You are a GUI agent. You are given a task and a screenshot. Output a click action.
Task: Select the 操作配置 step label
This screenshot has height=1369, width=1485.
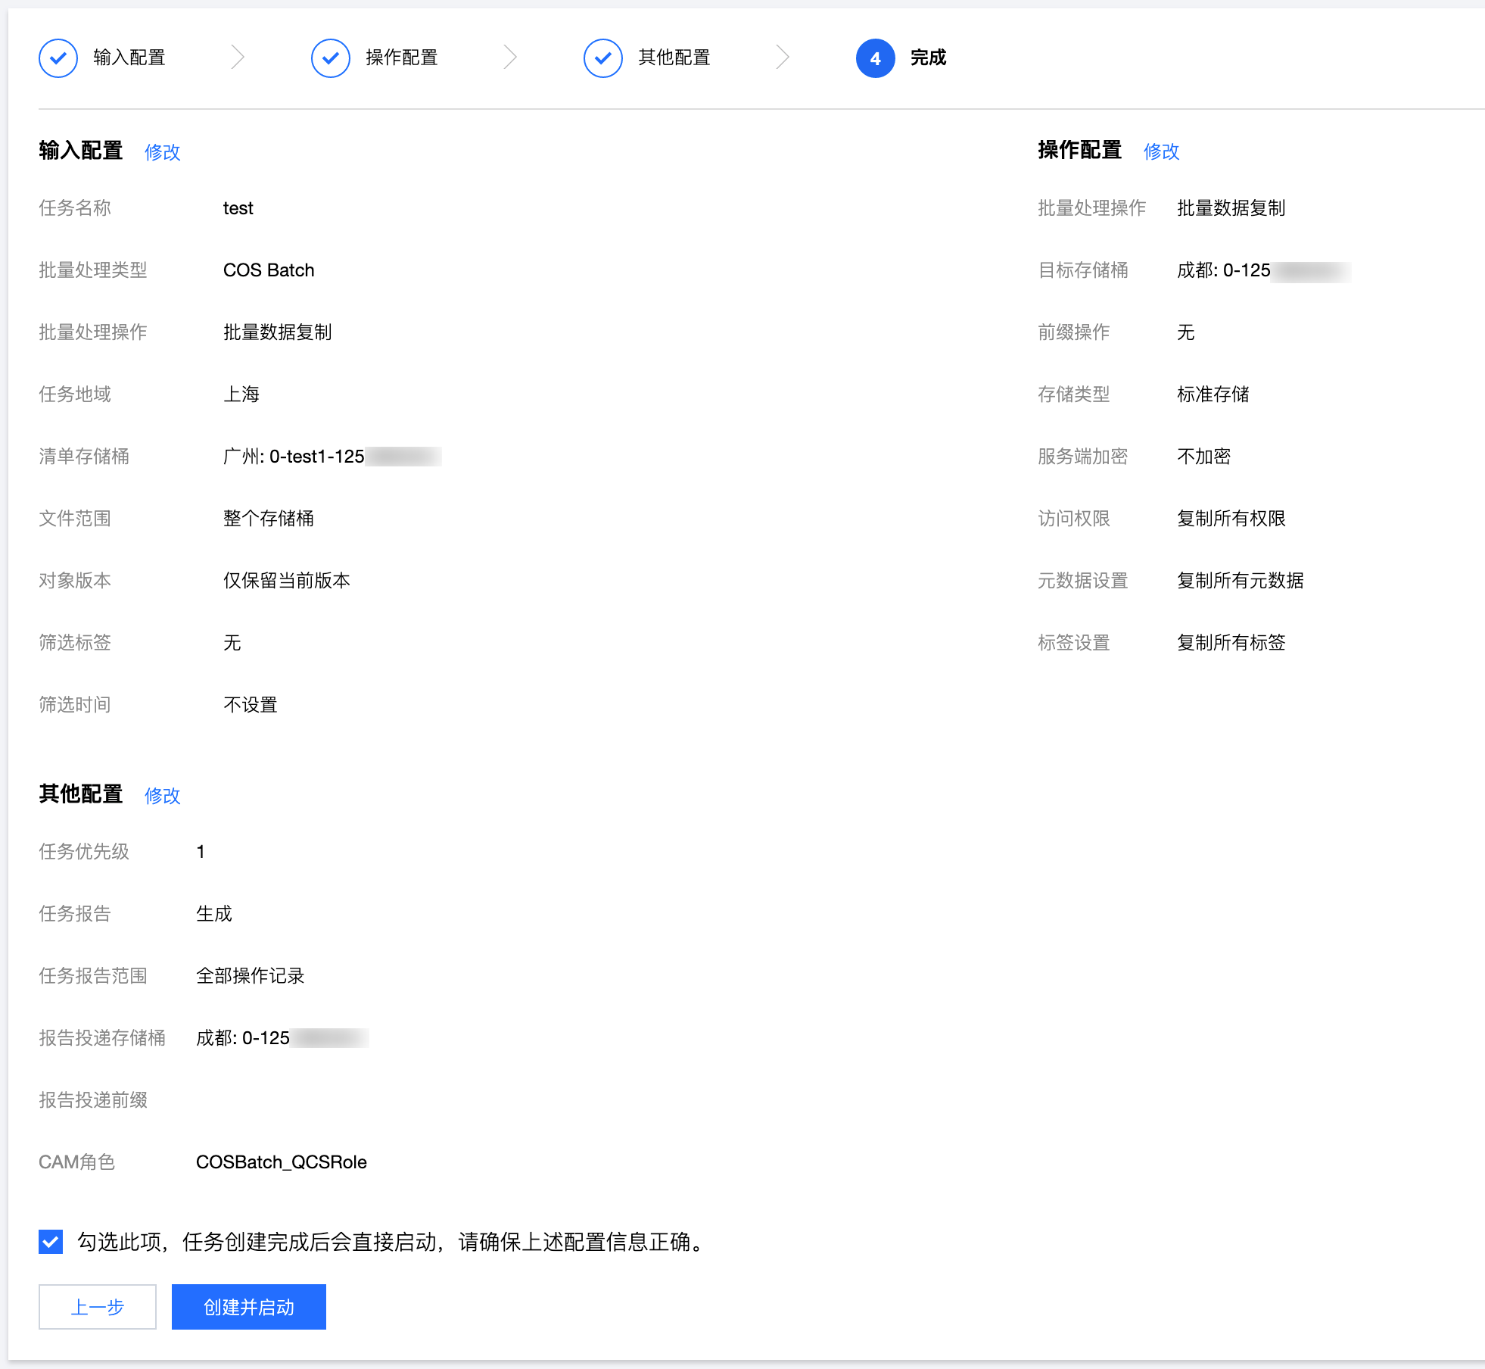tap(402, 58)
